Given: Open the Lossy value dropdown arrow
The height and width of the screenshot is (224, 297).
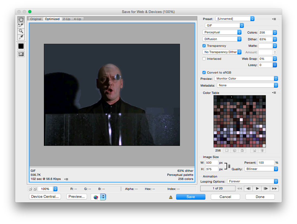Looking at the screenshot, I should pyautogui.click(x=275, y=65).
